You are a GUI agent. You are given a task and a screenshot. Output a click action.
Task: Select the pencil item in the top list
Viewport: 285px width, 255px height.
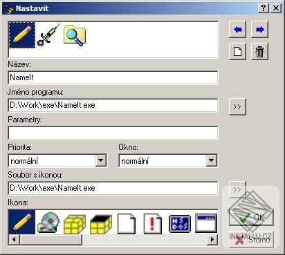pyautogui.click(x=22, y=35)
